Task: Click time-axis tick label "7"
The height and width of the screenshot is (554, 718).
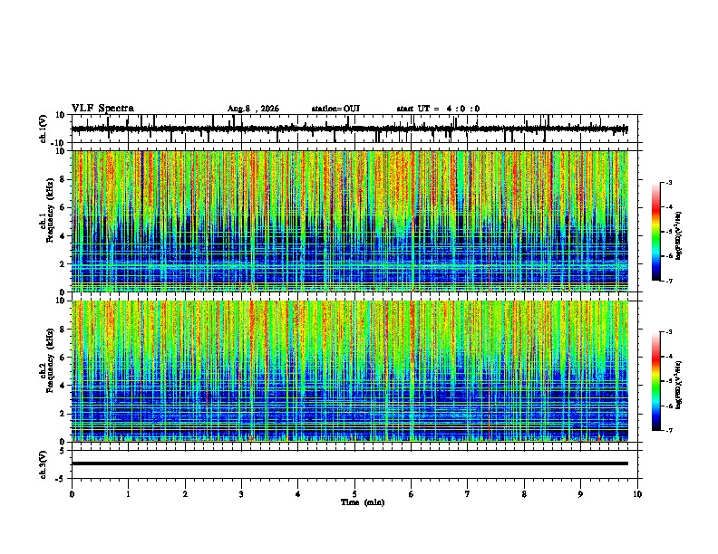Action: click(468, 494)
